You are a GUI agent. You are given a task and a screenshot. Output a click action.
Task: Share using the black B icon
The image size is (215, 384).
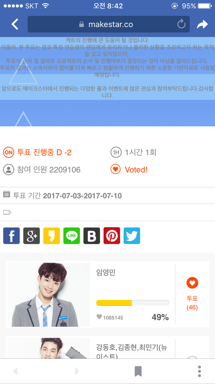[92, 236]
